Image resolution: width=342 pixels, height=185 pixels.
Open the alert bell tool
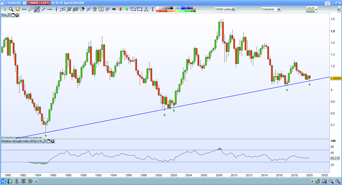pyautogui.click(x=18, y=10)
